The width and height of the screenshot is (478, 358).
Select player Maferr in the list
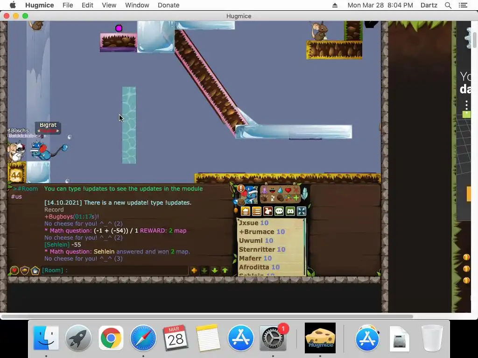(x=255, y=258)
